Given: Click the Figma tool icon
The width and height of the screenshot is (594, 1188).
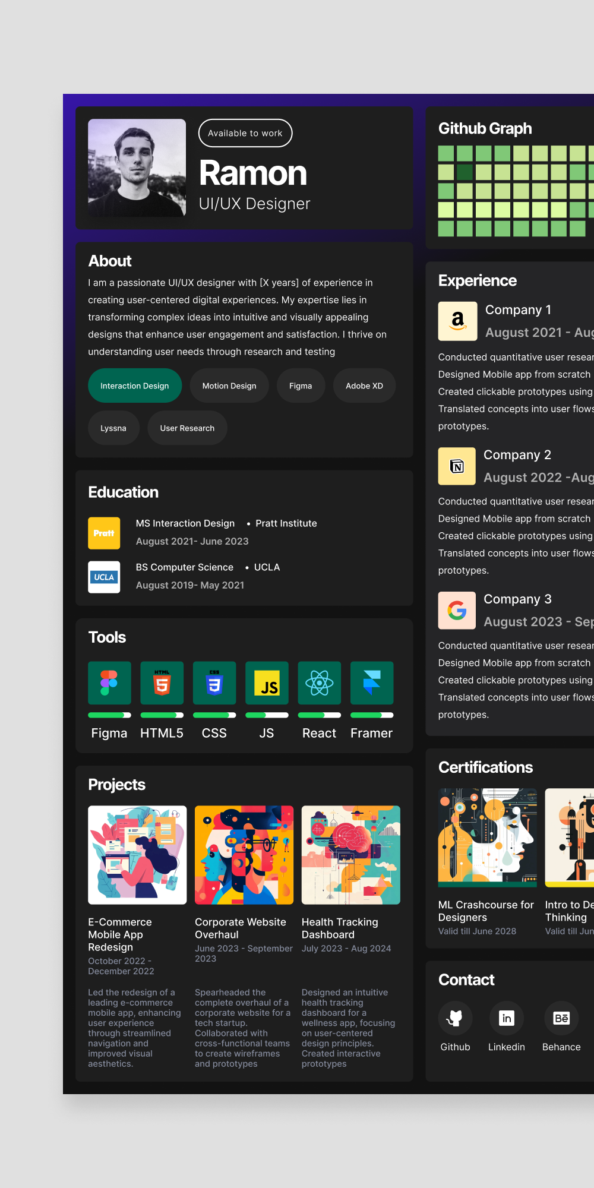Looking at the screenshot, I should (x=109, y=683).
